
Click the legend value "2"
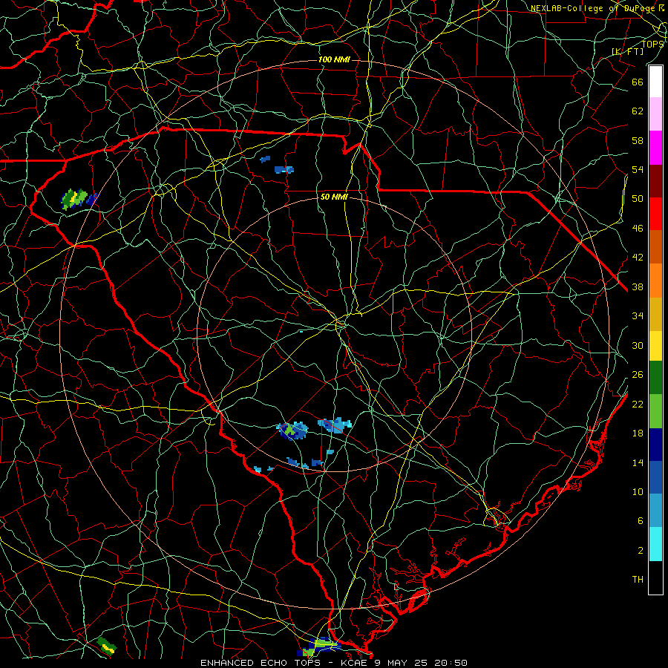coord(641,551)
